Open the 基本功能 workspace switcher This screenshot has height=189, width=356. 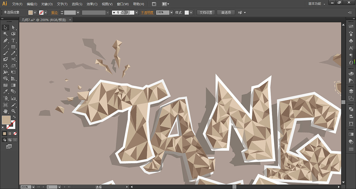tap(317, 4)
